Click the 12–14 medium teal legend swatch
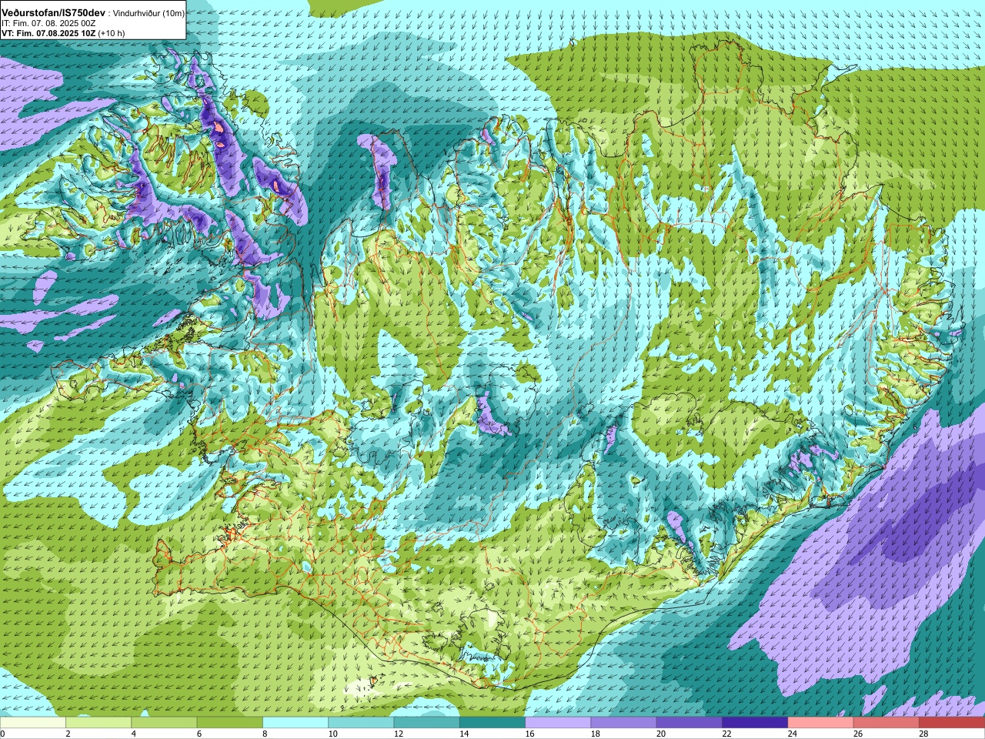985x739 pixels. [426, 723]
